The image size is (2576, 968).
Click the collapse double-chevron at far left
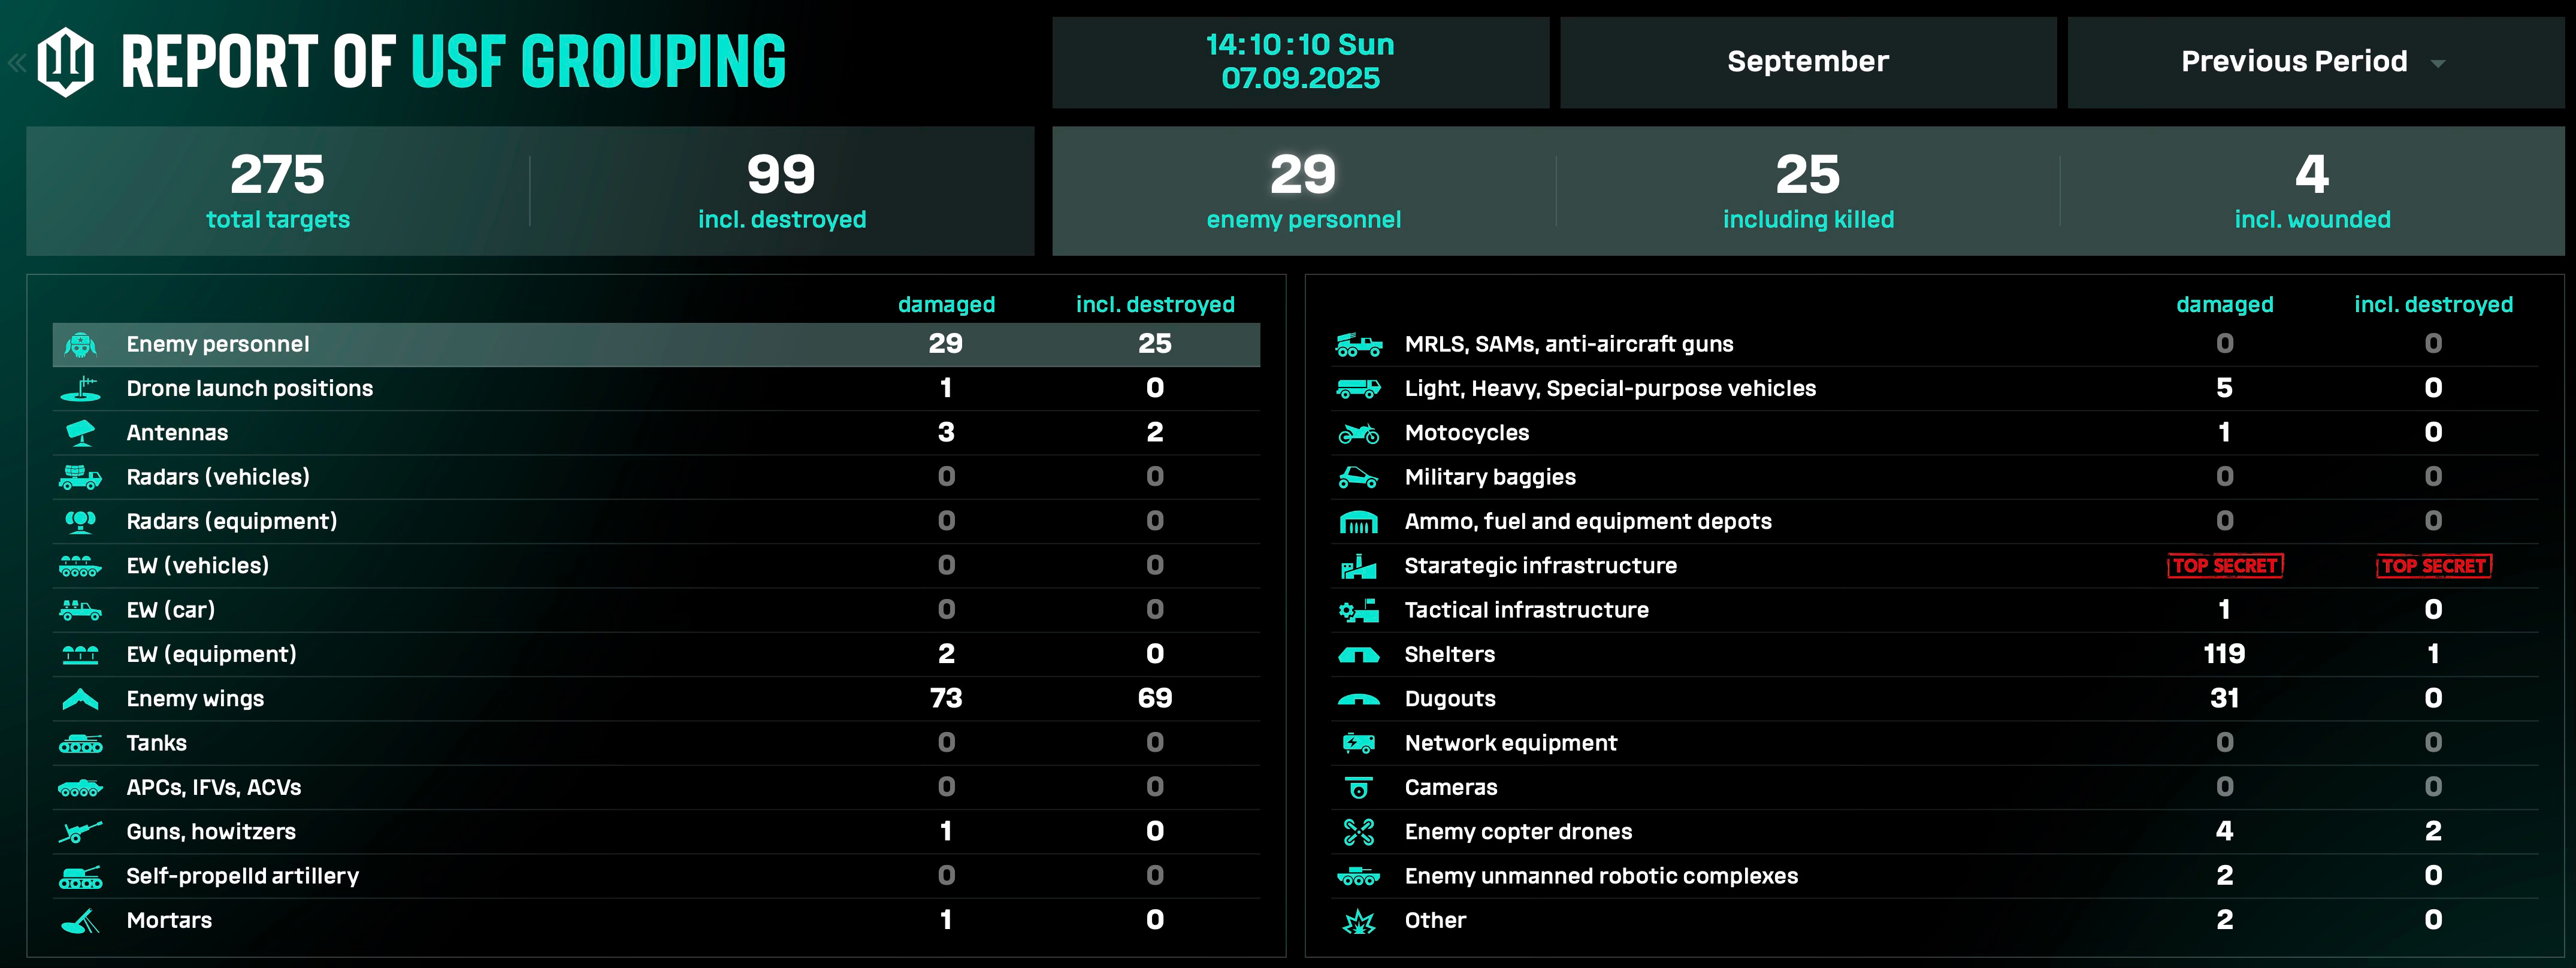coord(16,63)
